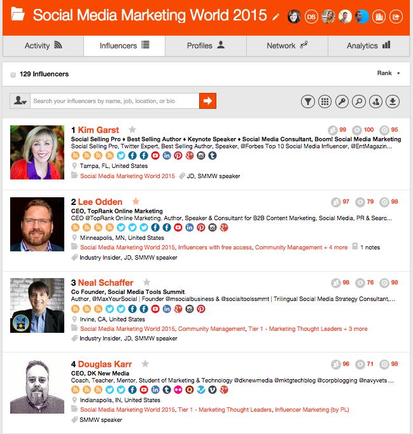Open the share project icon
Viewport: 413px width, 434px height.
point(396,17)
